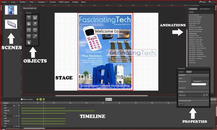Add keyframe on clip1 Top property

(19, 123)
